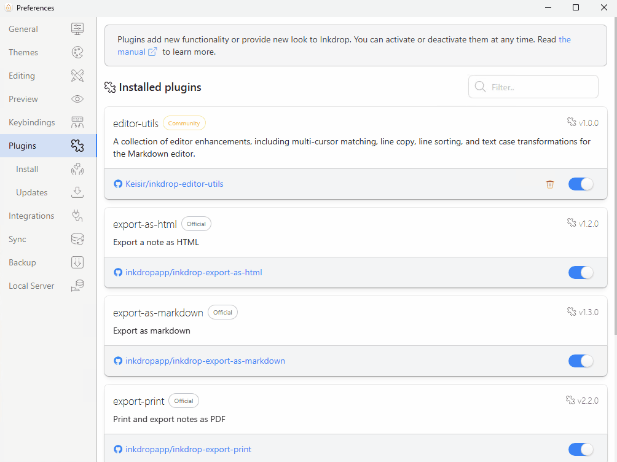Click the Backup section icon
This screenshot has width=617, height=462.
77,262
